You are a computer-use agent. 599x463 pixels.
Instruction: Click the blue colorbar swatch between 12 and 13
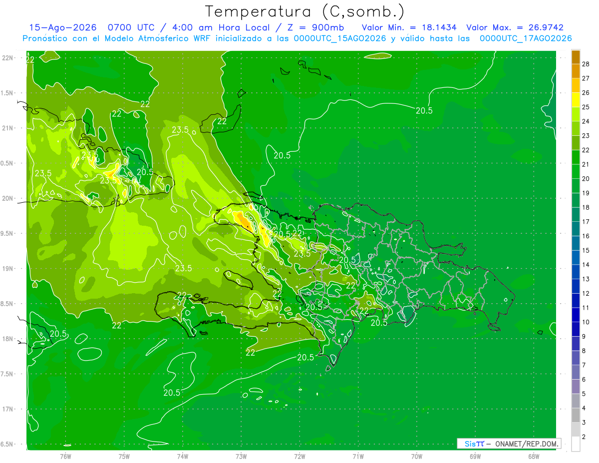click(x=576, y=287)
